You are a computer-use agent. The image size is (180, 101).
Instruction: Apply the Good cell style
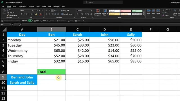click(137, 11)
